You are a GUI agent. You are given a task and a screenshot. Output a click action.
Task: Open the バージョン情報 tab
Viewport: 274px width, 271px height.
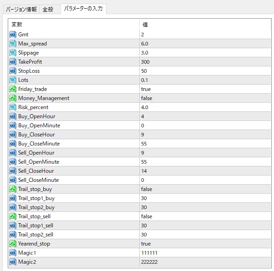[21, 9]
